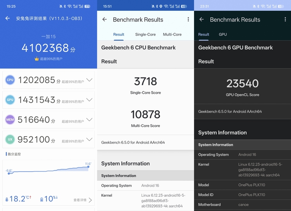Open overflow menu in GPU Benchmark Results
The height and width of the screenshot is (211, 291).
tap(285, 19)
